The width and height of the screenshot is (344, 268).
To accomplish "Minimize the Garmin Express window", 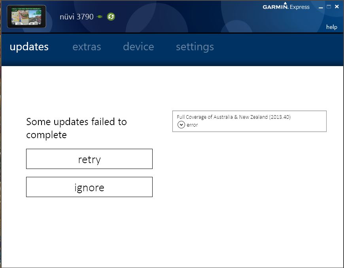I will (x=321, y=7).
